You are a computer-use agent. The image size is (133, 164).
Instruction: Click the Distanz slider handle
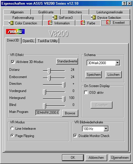(49, 71)
